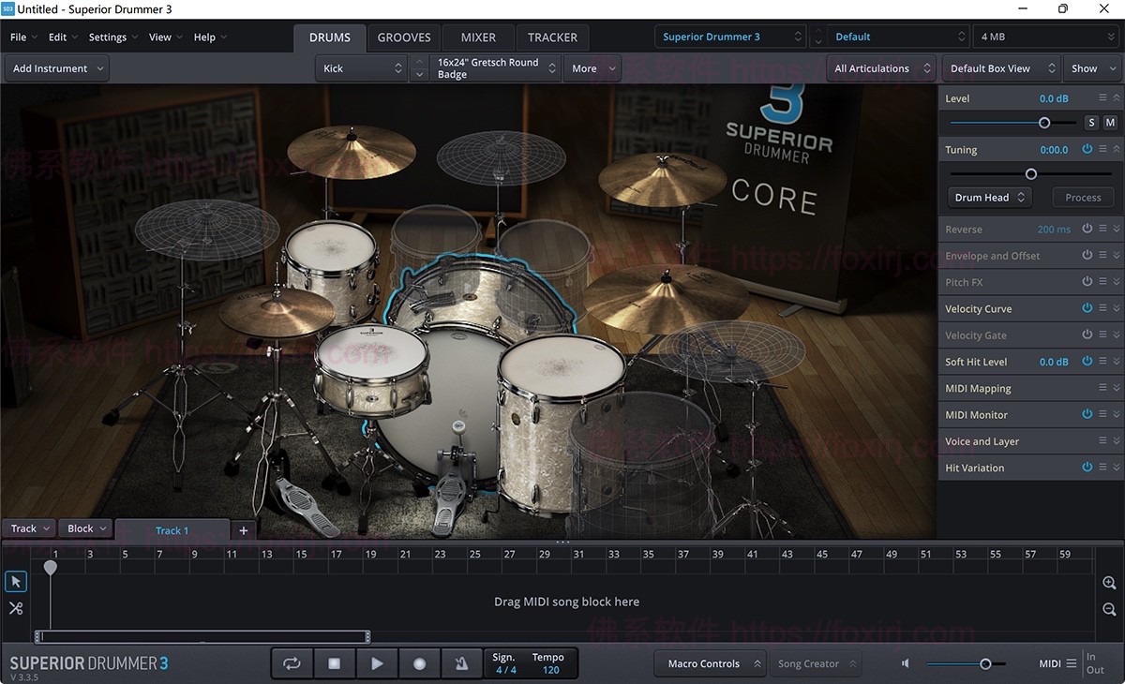Click the speaker volume icon
Screen dimensions: 1125x684
904,662
